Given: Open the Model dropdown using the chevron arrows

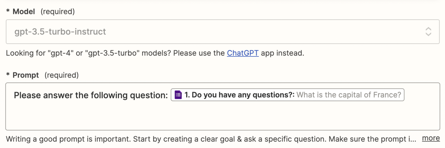Looking at the screenshot, I should [x=428, y=32].
